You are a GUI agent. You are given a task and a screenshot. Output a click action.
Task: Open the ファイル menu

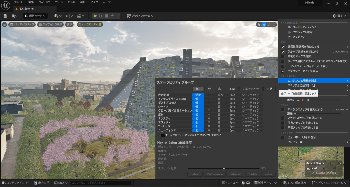tap(18, 2)
